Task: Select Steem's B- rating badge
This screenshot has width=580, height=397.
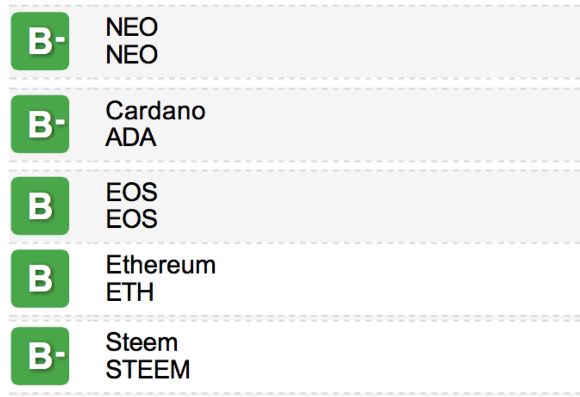Action: coord(40,356)
